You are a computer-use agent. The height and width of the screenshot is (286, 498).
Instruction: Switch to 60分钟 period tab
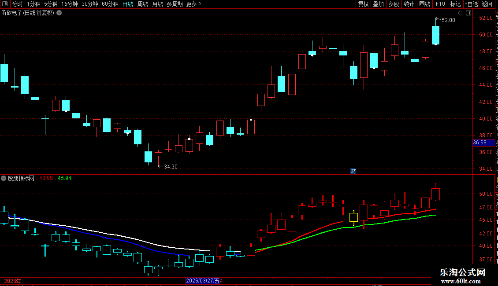[x=110, y=4]
